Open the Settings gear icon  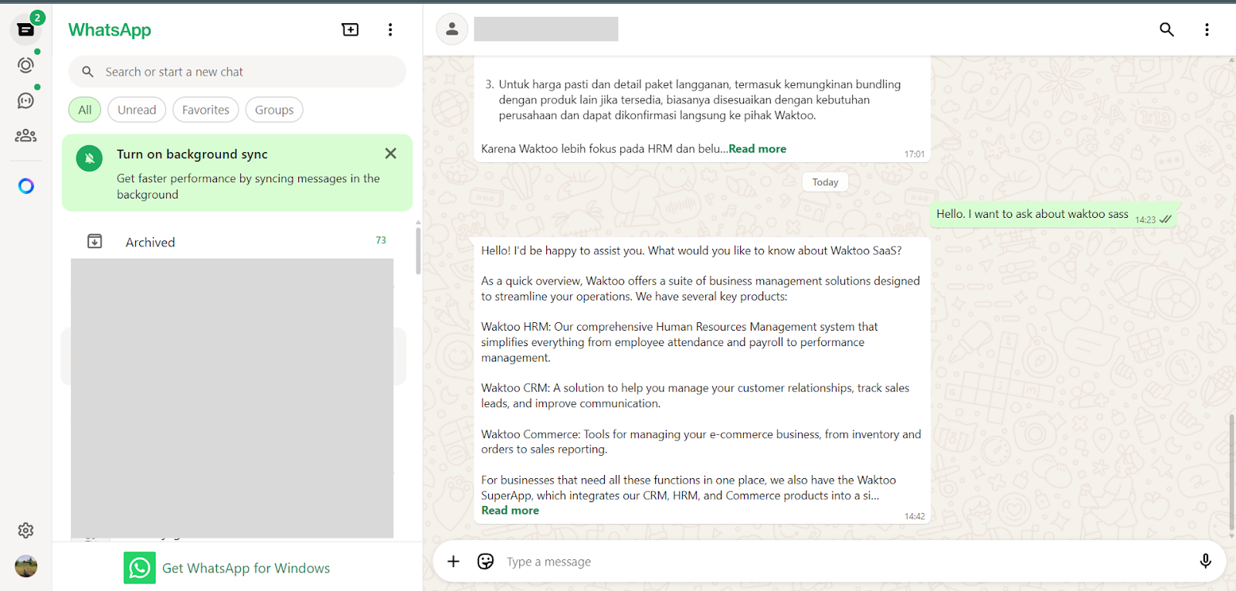click(x=25, y=531)
